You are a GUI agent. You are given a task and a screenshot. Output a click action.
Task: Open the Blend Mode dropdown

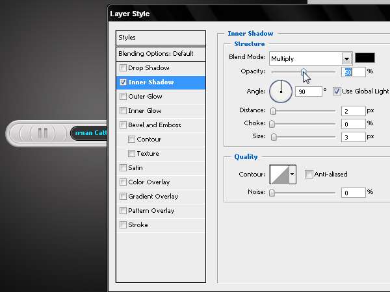(346, 58)
